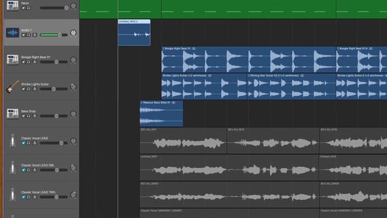Solo the Bass Drop track
This screenshot has width=387, height=218.
pyautogui.click(x=28, y=116)
